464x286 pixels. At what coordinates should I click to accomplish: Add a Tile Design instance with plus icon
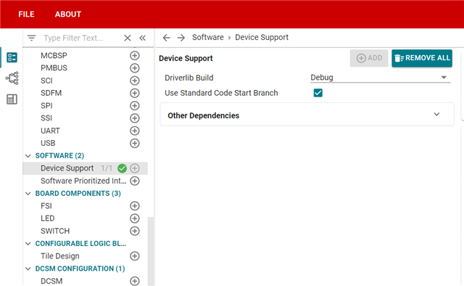tap(135, 256)
